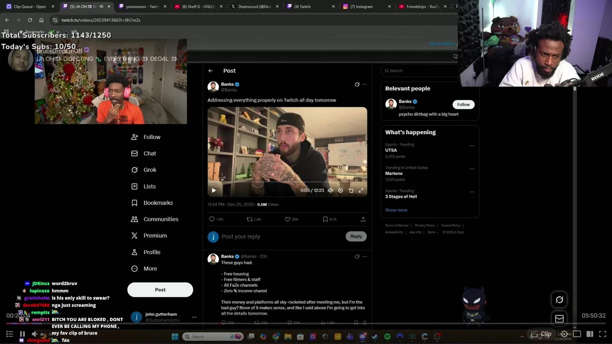Go back with the browser back arrow

pos(7,20)
